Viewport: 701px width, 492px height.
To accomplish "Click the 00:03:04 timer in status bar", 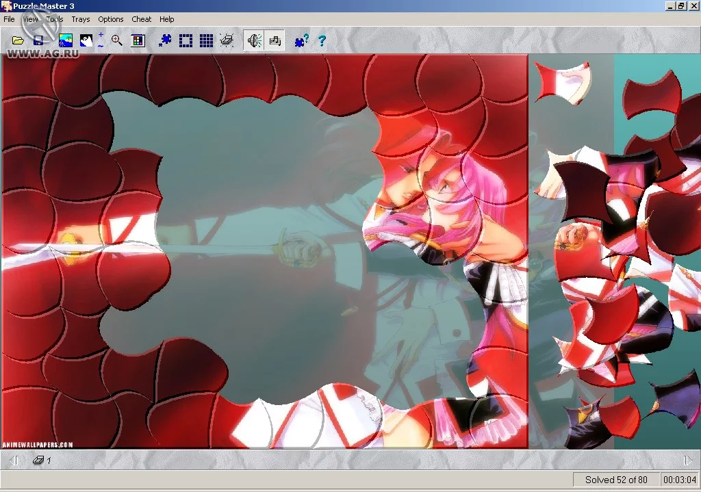I will point(680,480).
